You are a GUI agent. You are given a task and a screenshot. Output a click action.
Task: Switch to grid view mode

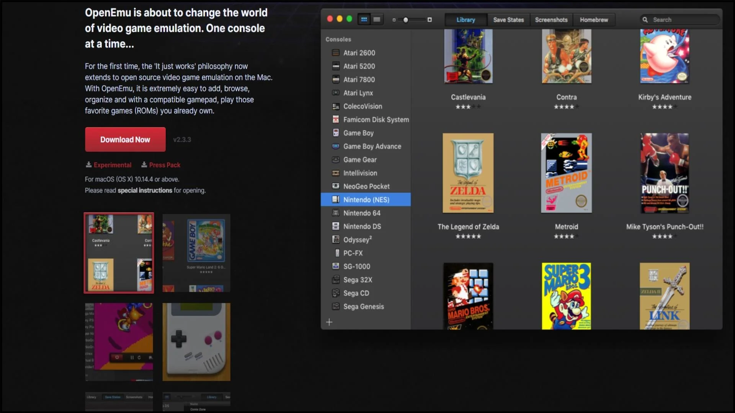point(364,20)
